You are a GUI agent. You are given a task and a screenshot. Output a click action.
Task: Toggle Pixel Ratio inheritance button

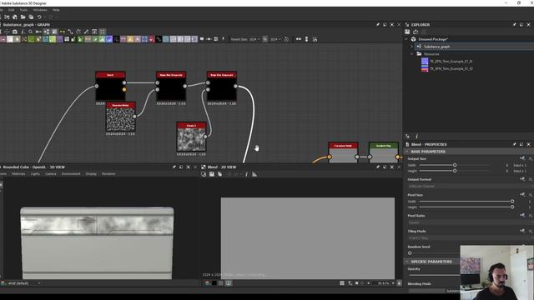pyautogui.click(x=522, y=215)
